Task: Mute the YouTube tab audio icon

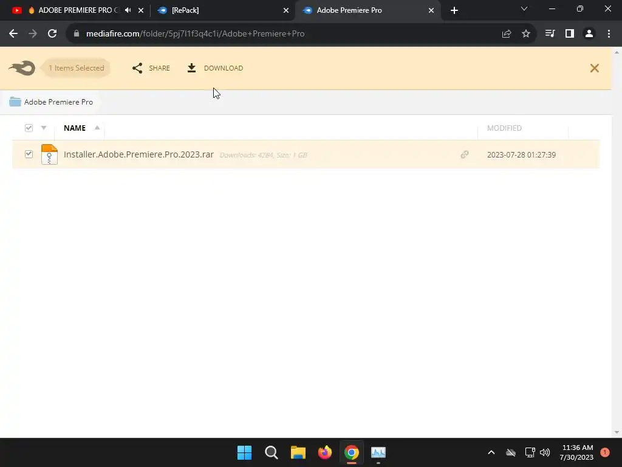Action: pos(128,10)
